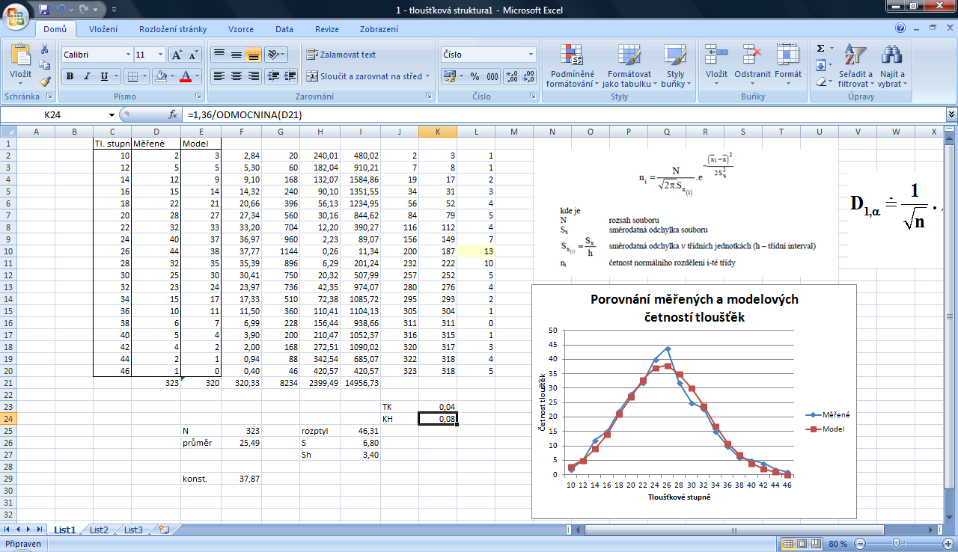The height and width of the screenshot is (552, 958).
Task: Switch to sheet List2
Action: click(x=99, y=530)
